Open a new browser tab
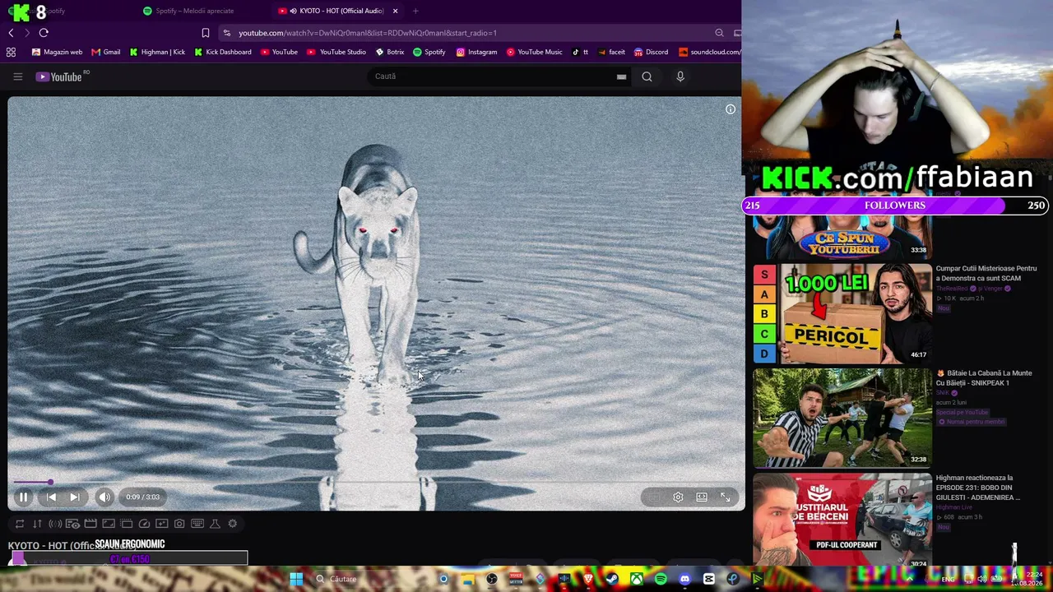The height and width of the screenshot is (592, 1053). 415,11
